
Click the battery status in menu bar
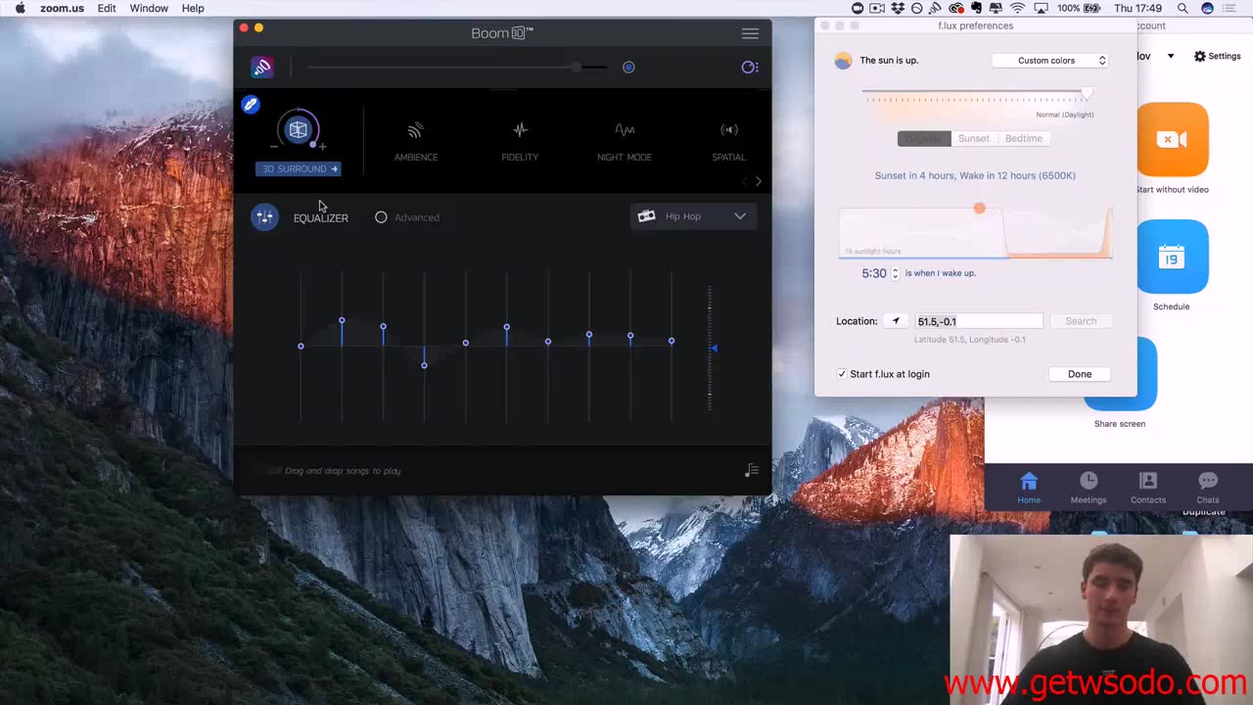tap(1079, 8)
